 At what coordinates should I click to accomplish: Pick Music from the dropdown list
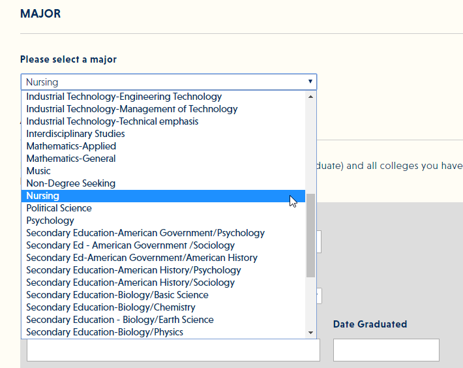pyautogui.click(x=38, y=171)
